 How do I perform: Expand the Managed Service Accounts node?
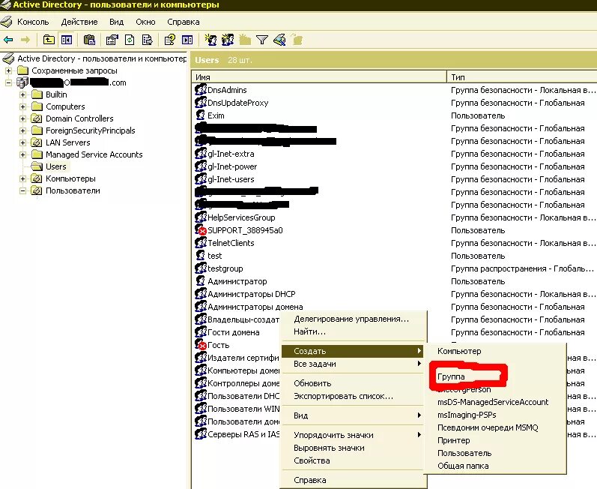click(22, 154)
